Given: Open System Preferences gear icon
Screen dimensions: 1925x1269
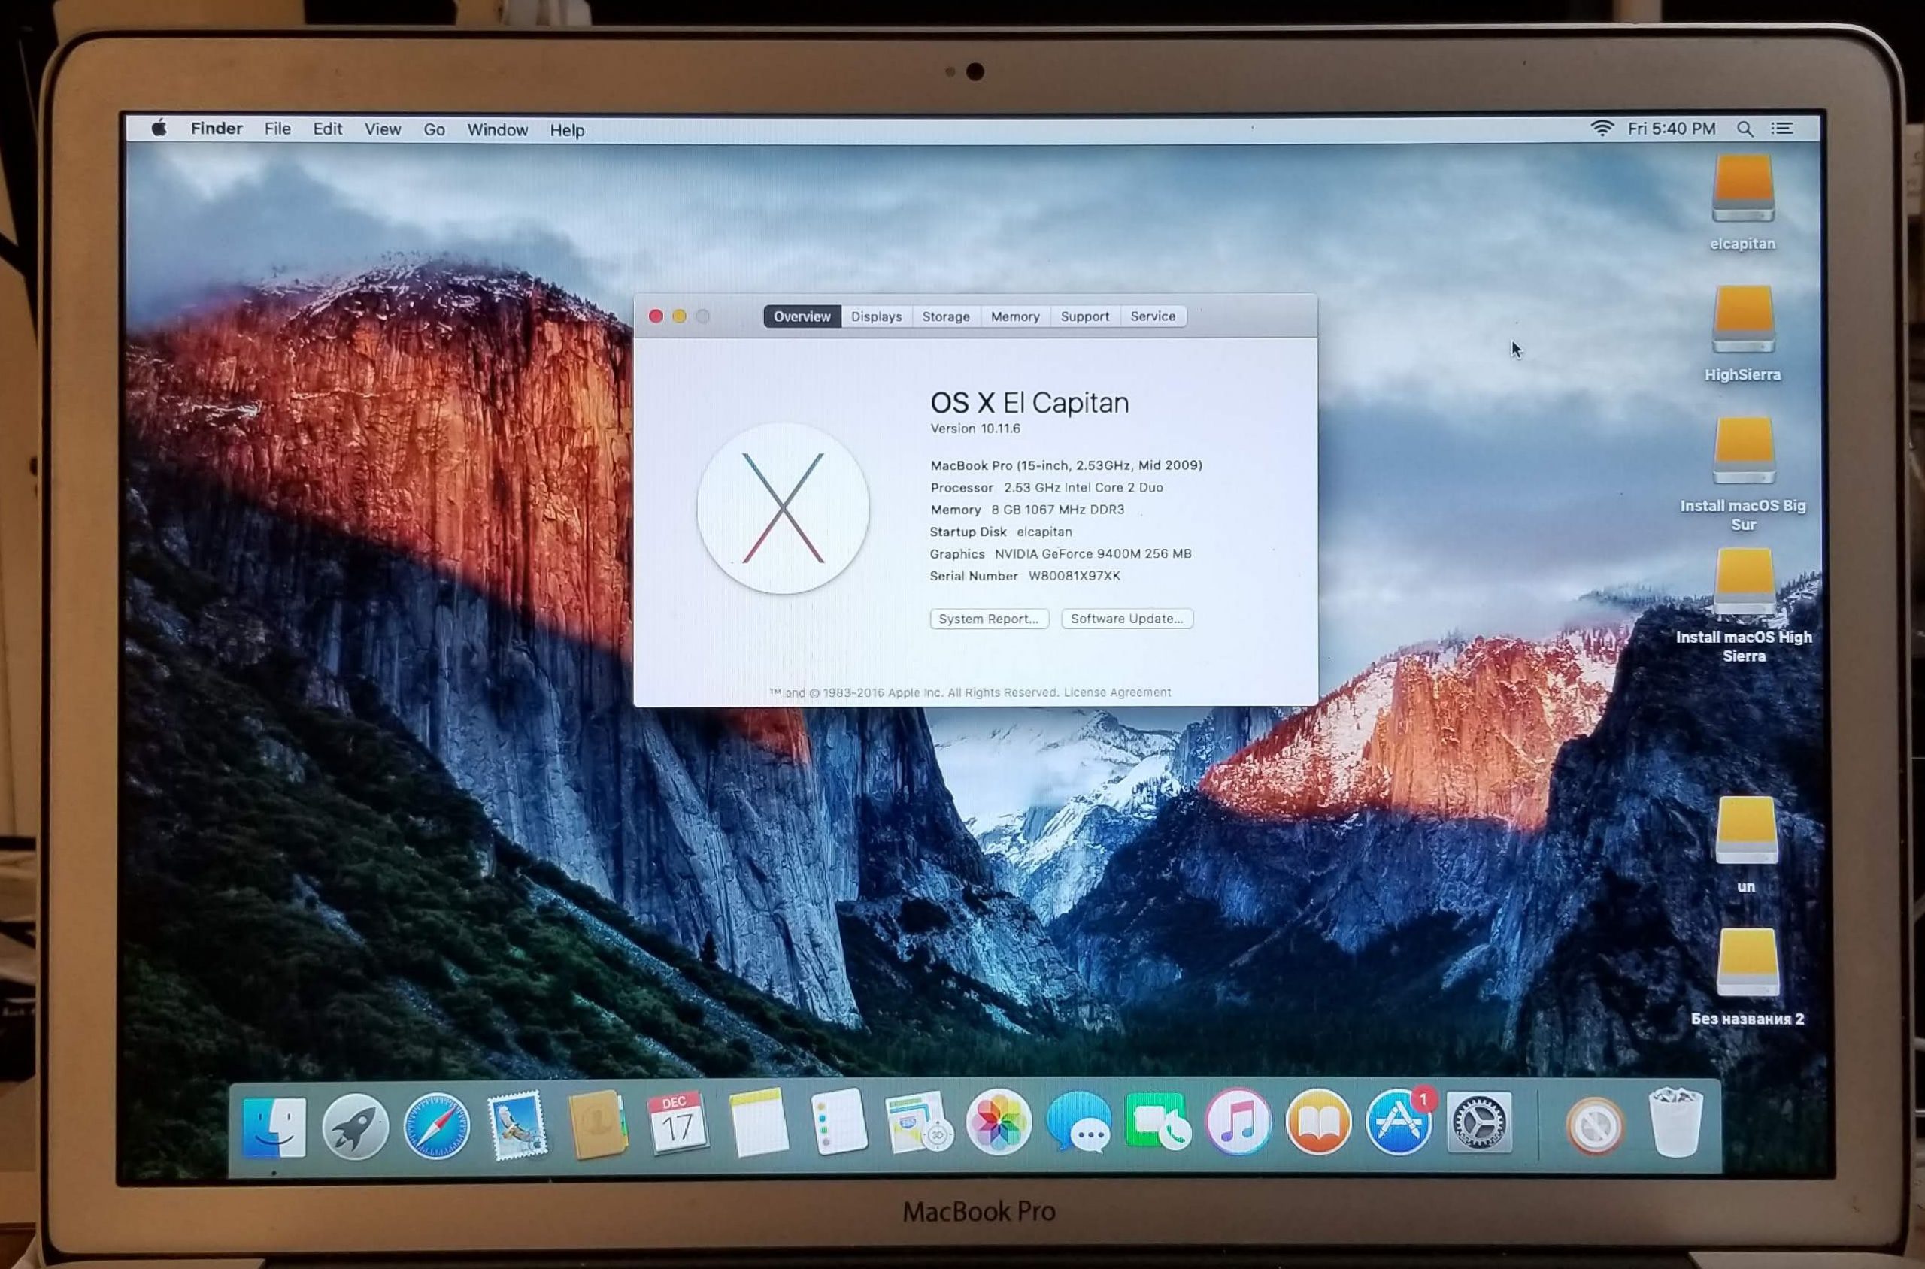Looking at the screenshot, I should pos(1478,1122).
